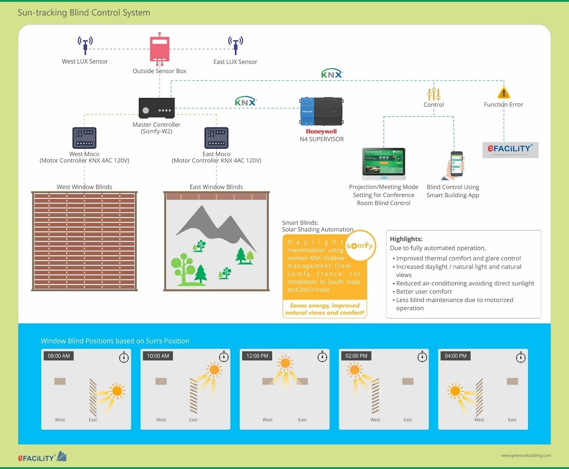Open the www.greenestbuilding.com link

pyautogui.click(x=526, y=455)
